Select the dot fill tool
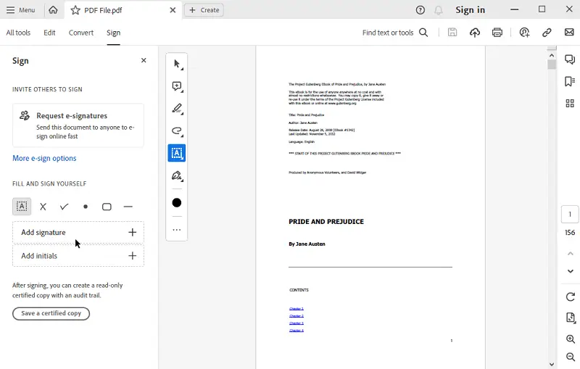 tap(86, 207)
